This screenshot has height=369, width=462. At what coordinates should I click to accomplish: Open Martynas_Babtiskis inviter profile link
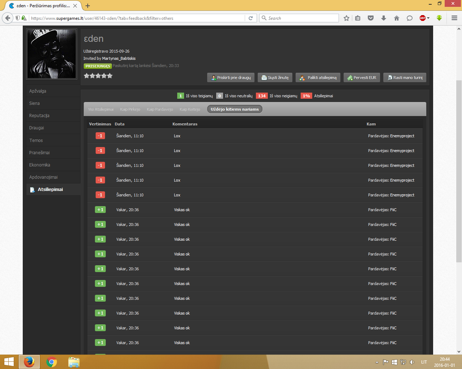119,58
